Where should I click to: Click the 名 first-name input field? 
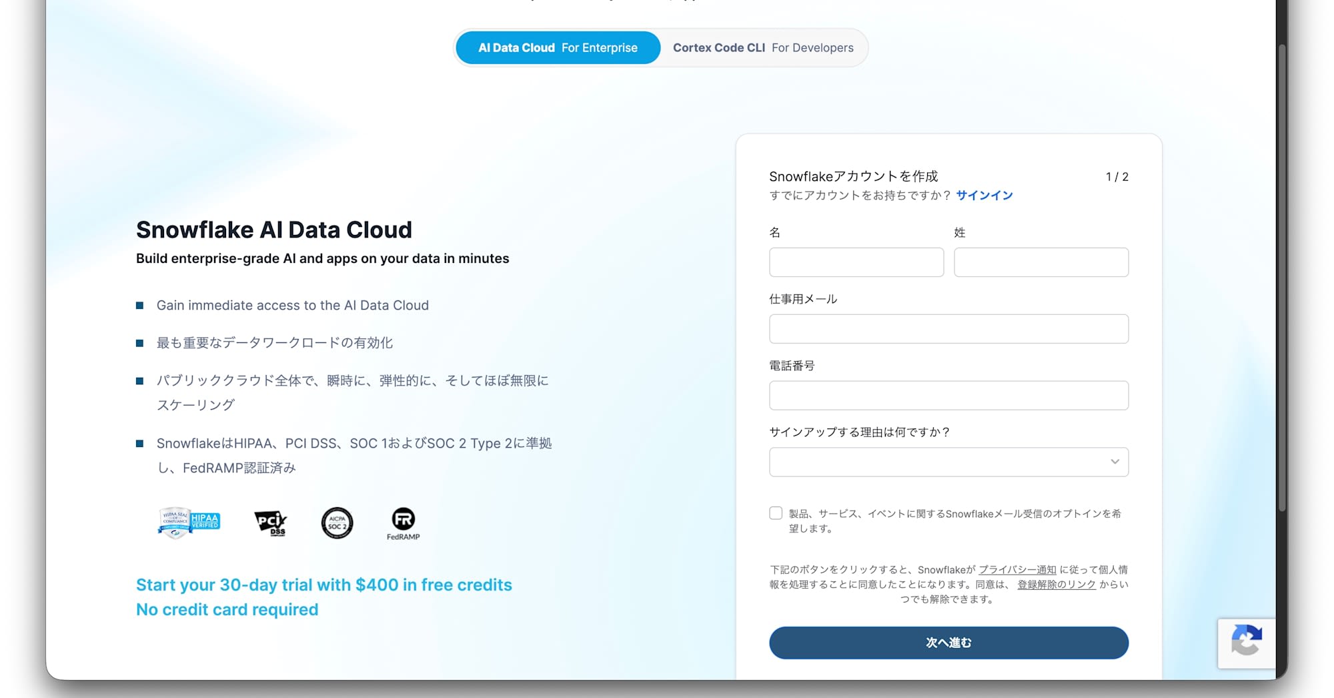[856, 262]
